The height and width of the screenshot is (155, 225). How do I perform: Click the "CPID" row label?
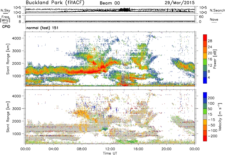pos(6,27)
